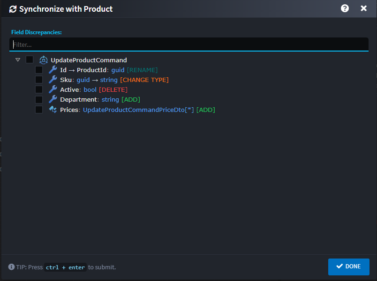This screenshot has height=281, width=377.
Task: Click the wrench icon on Department row
Action: tap(53, 99)
